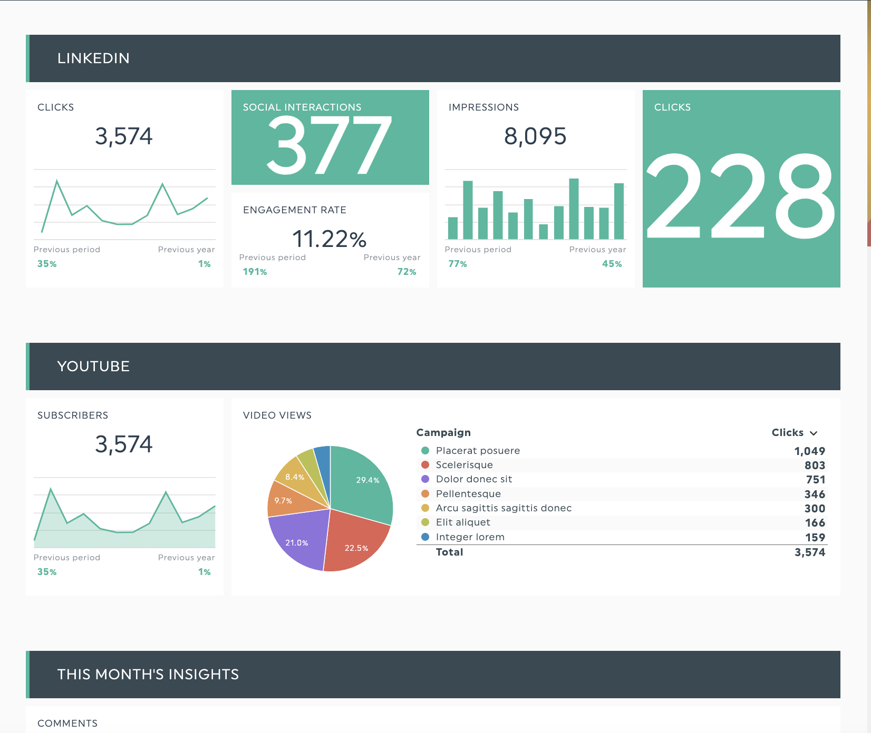This screenshot has width=871, height=733.
Task: Click the Impressions bar chart
Action: [x=536, y=205]
